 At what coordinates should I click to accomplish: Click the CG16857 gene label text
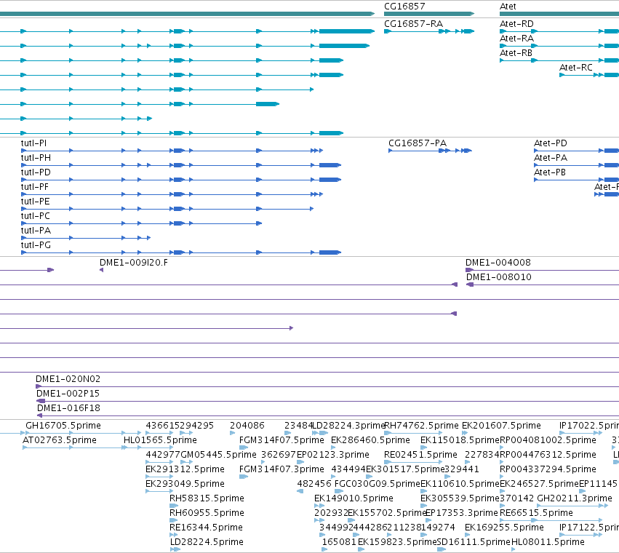[x=404, y=7]
